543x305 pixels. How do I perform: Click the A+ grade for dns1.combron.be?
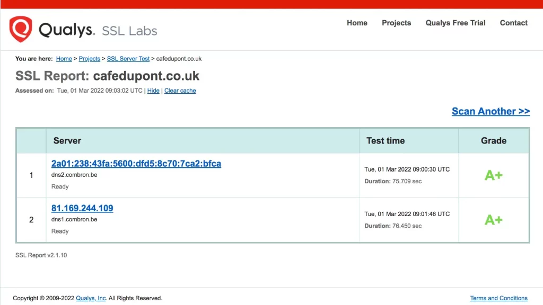[493, 220]
